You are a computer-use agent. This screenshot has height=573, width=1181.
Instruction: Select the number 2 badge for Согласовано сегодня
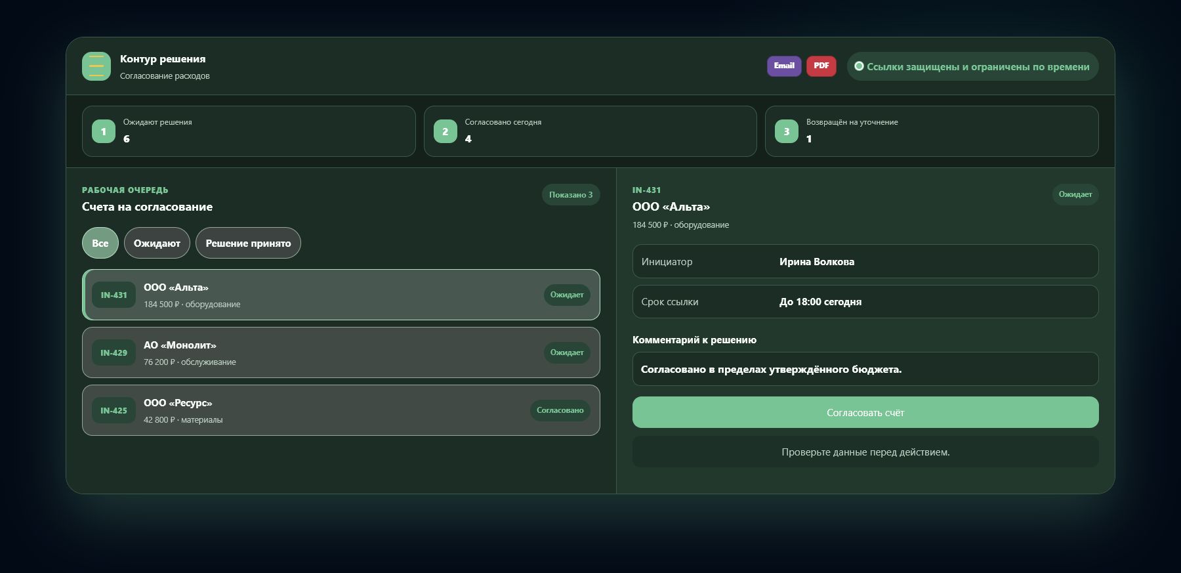pyautogui.click(x=445, y=131)
